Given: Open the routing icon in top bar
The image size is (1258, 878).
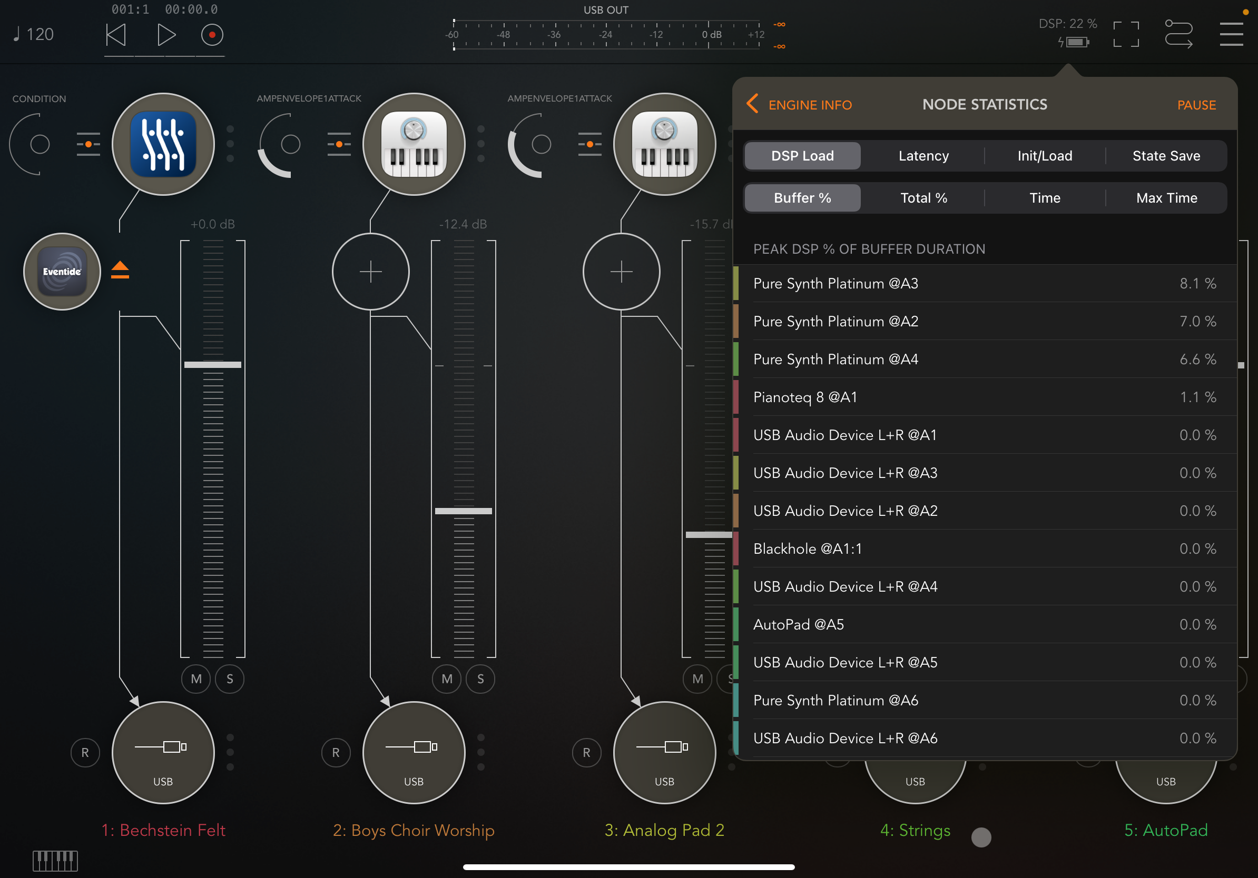Looking at the screenshot, I should [1178, 35].
